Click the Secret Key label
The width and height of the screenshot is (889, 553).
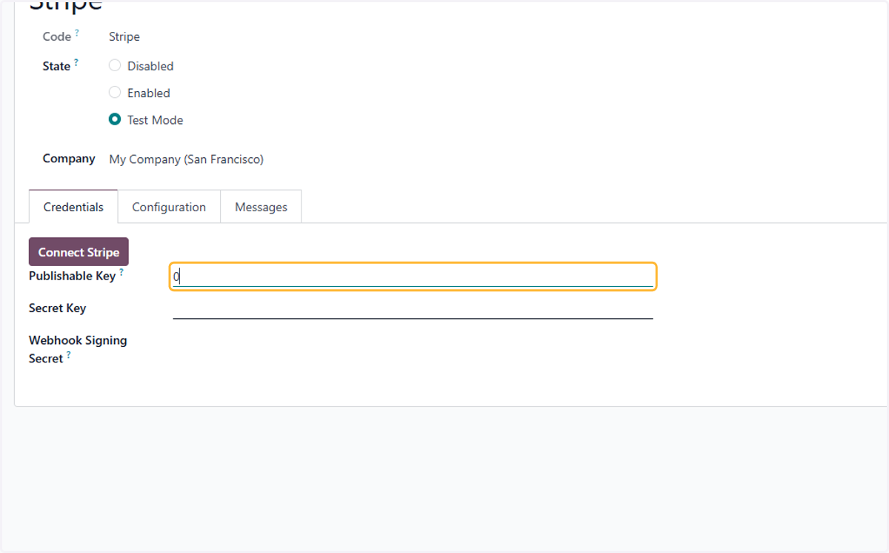tap(58, 308)
